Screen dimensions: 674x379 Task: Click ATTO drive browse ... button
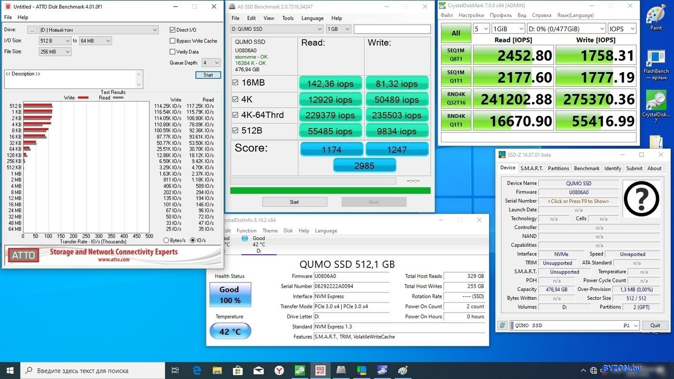point(32,30)
